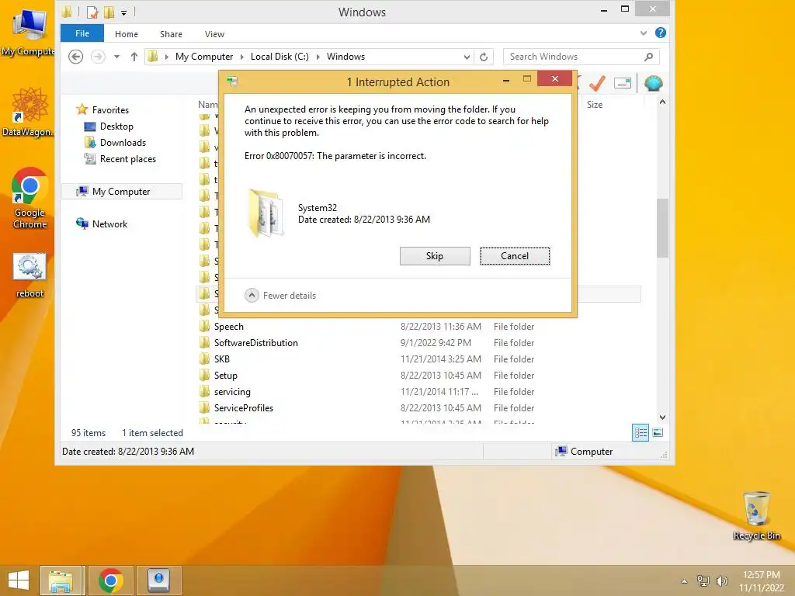795x596 pixels.
Task: Select the SKB folder row
Action: click(x=418, y=359)
